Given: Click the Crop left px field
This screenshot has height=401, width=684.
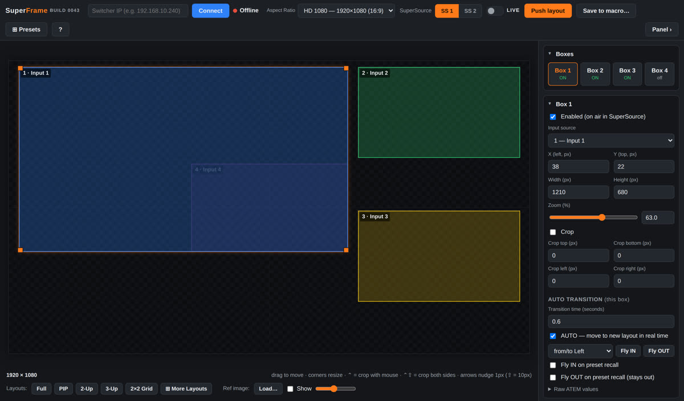Looking at the screenshot, I should point(579,281).
